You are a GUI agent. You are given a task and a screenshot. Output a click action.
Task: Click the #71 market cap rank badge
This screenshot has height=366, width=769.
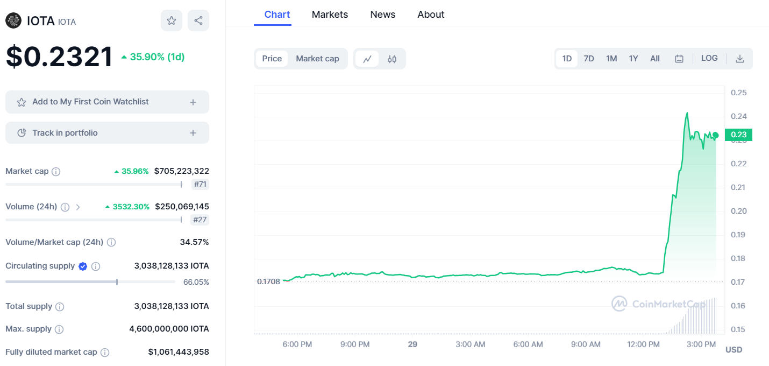click(201, 185)
